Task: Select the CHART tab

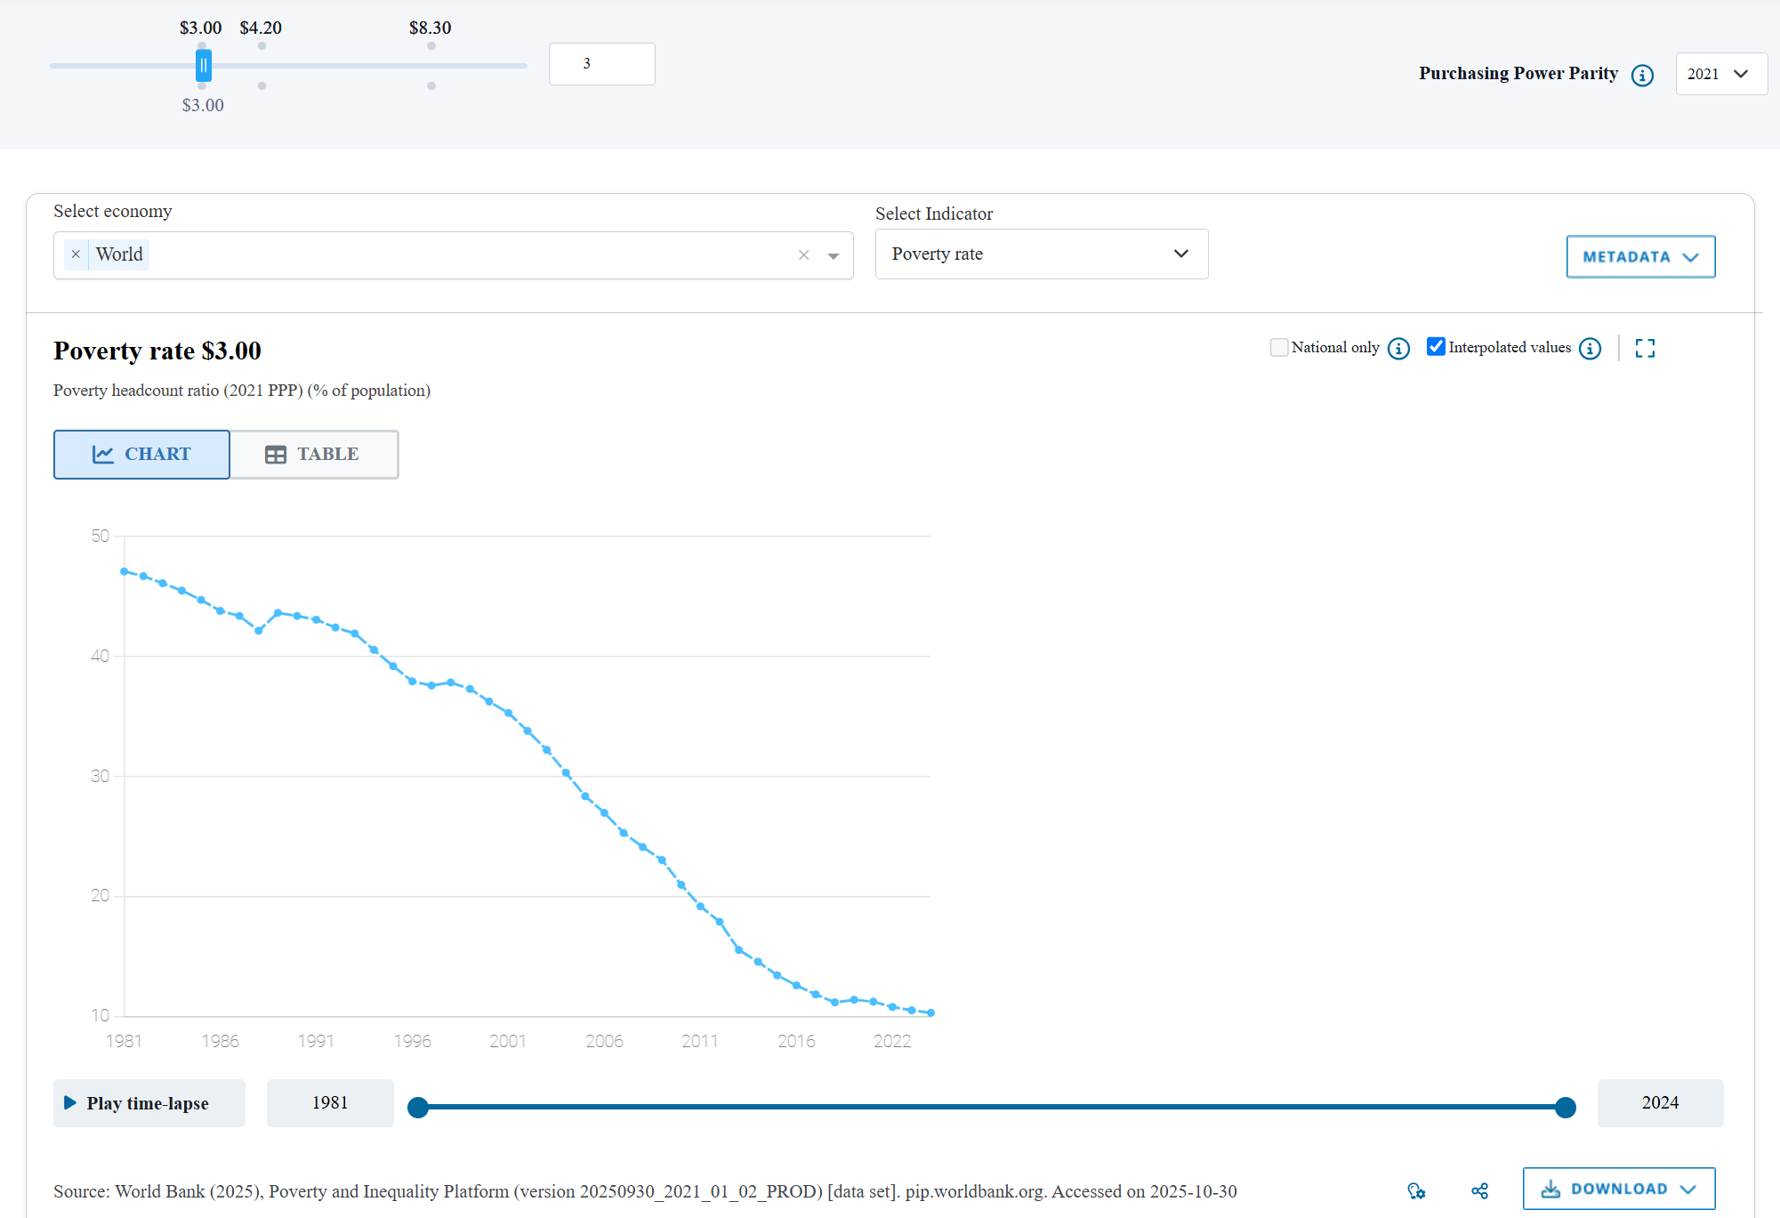Action: (x=142, y=455)
